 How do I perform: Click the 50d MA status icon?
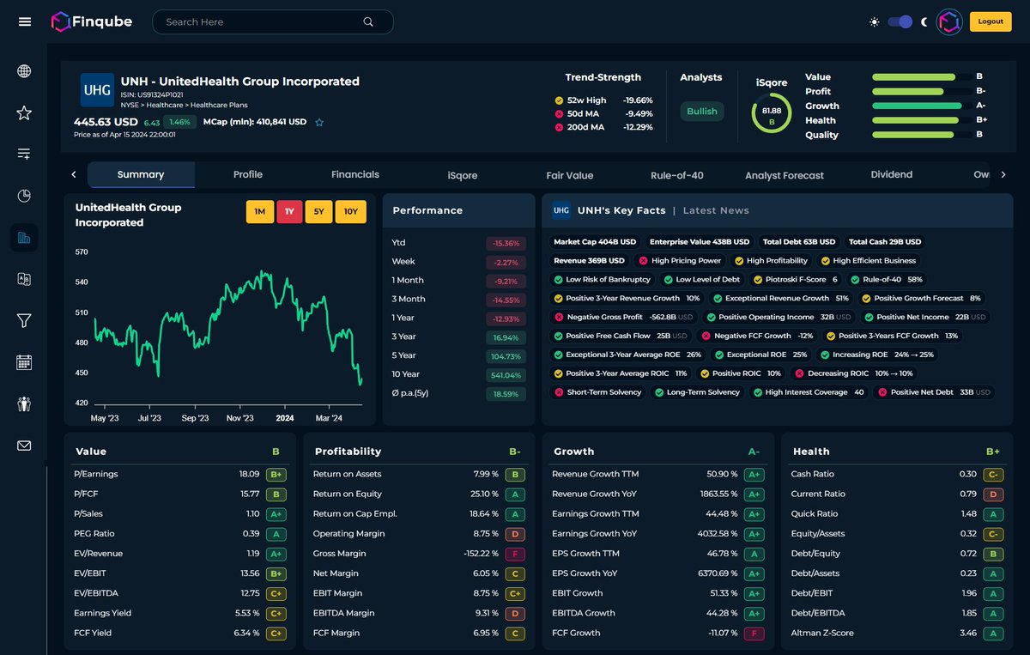[559, 113]
